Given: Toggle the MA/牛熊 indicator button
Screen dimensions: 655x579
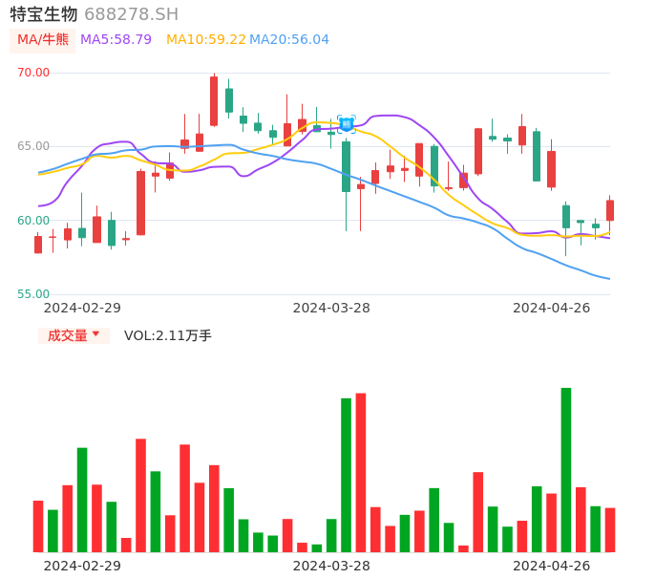Looking at the screenshot, I should [43, 40].
